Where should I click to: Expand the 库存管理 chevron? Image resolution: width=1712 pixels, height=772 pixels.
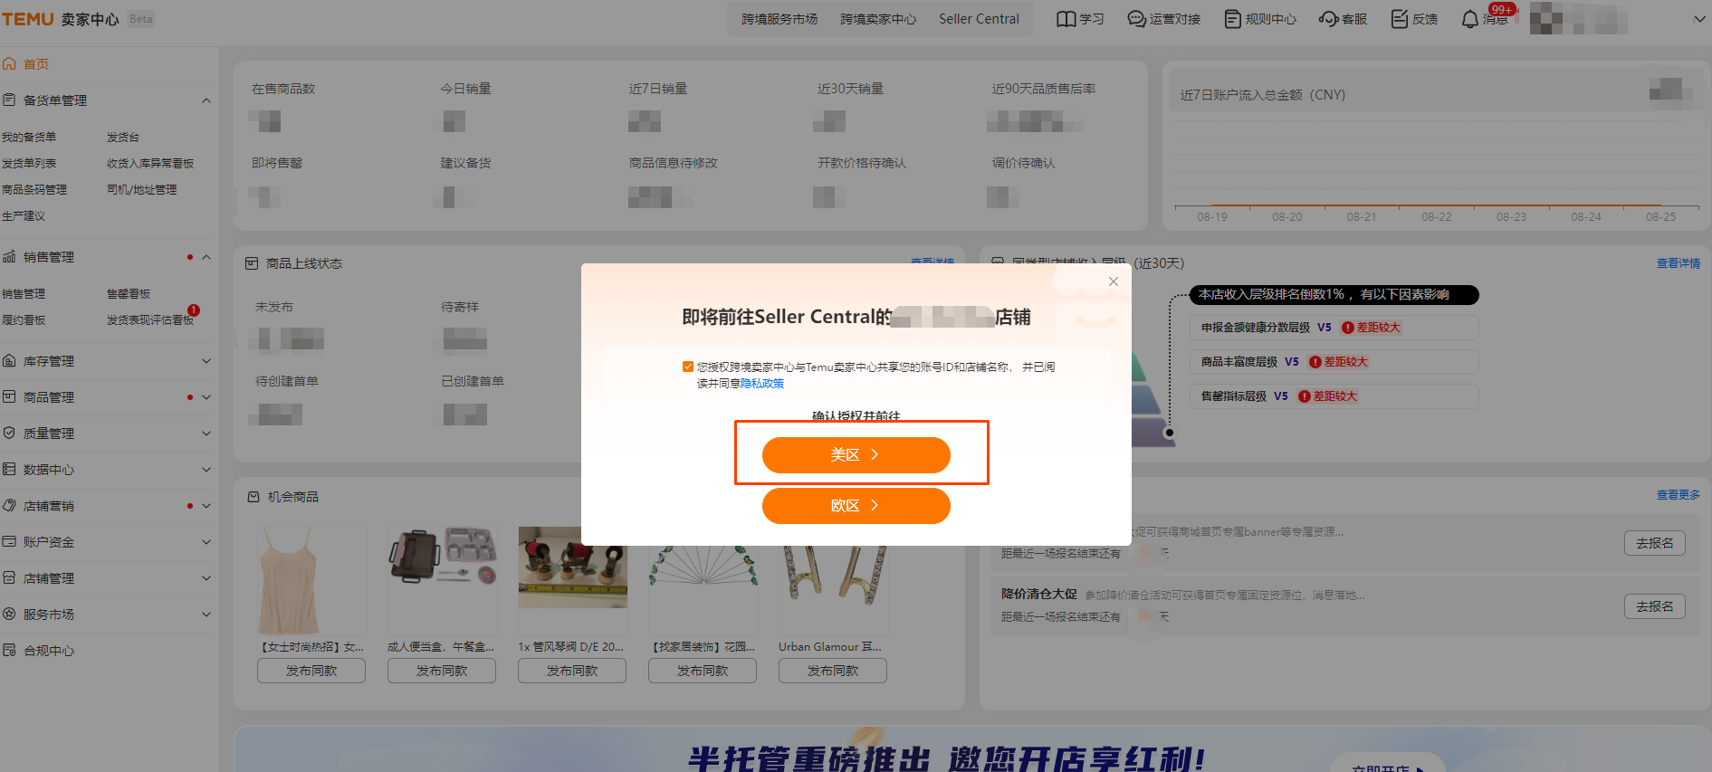click(x=206, y=361)
